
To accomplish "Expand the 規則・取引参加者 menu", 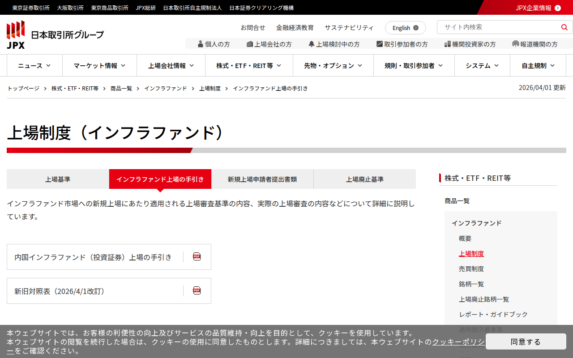I will [x=414, y=65].
